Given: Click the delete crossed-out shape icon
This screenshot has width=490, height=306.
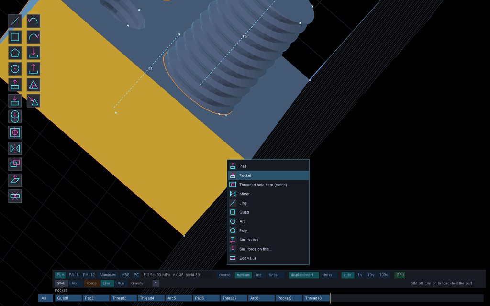Looking at the screenshot, I should [x=15, y=196].
